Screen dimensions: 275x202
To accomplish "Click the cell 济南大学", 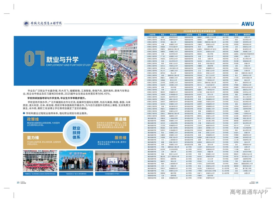I will tap(247, 66).
